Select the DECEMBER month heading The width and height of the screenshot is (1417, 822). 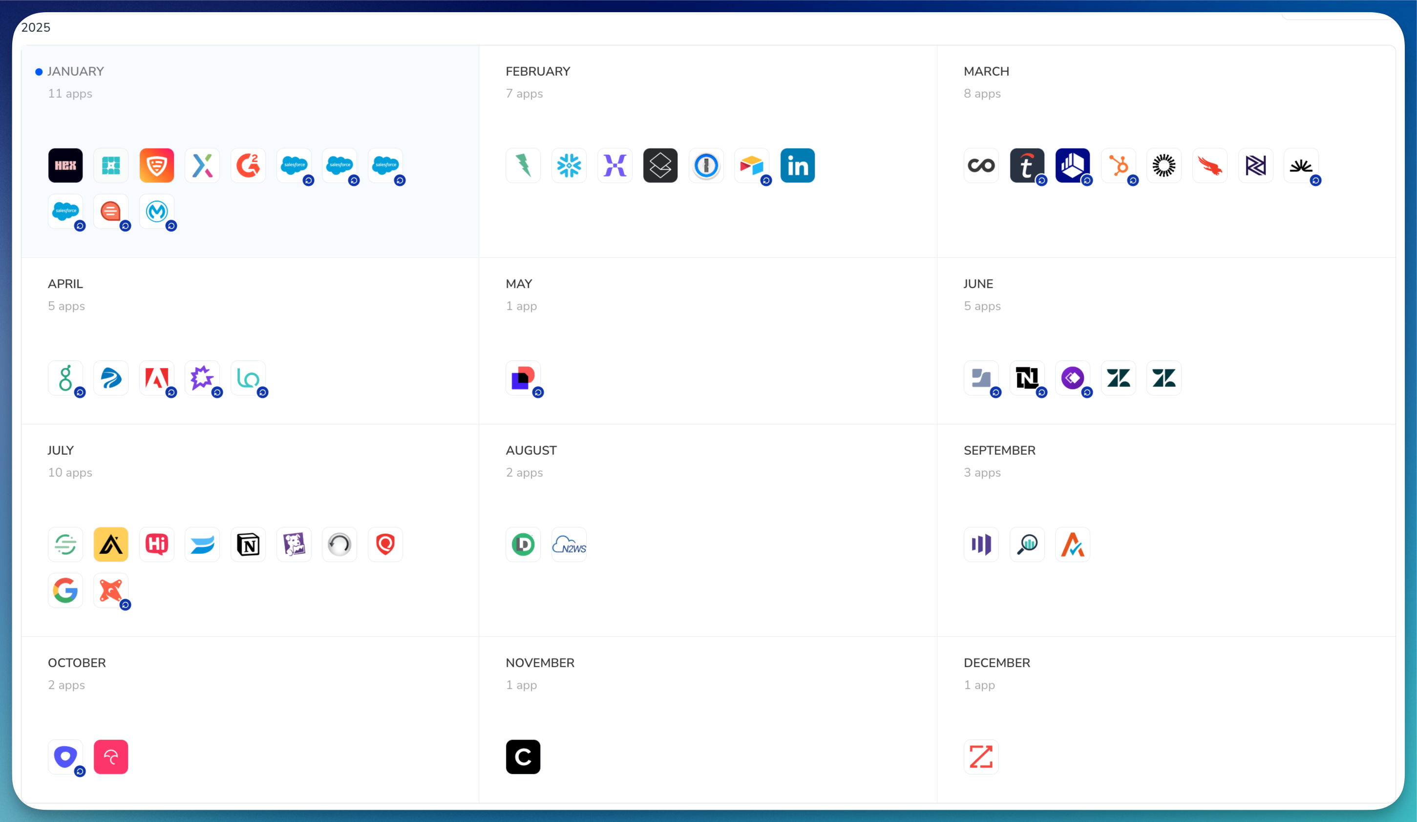tap(997, 663)
